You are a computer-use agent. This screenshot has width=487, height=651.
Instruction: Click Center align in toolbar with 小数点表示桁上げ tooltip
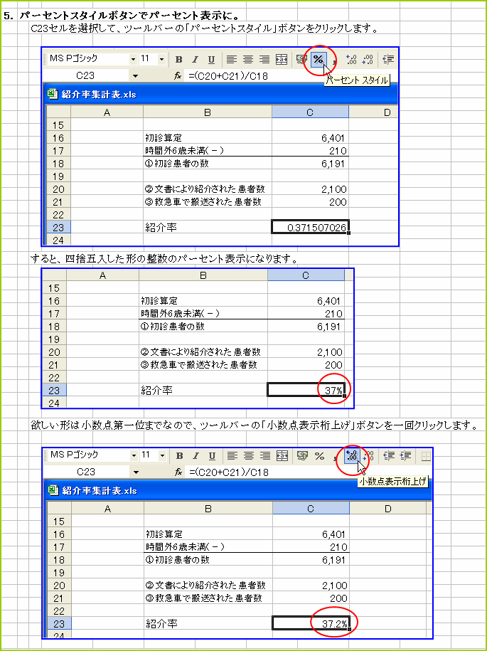click(x=249, y=456)
